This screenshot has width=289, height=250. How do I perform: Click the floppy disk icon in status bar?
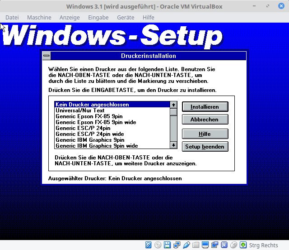[168, 245]
